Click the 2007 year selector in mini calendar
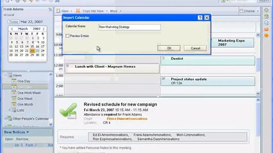The height and width of the screenshot is (153, 273). [x=37, y=29]
